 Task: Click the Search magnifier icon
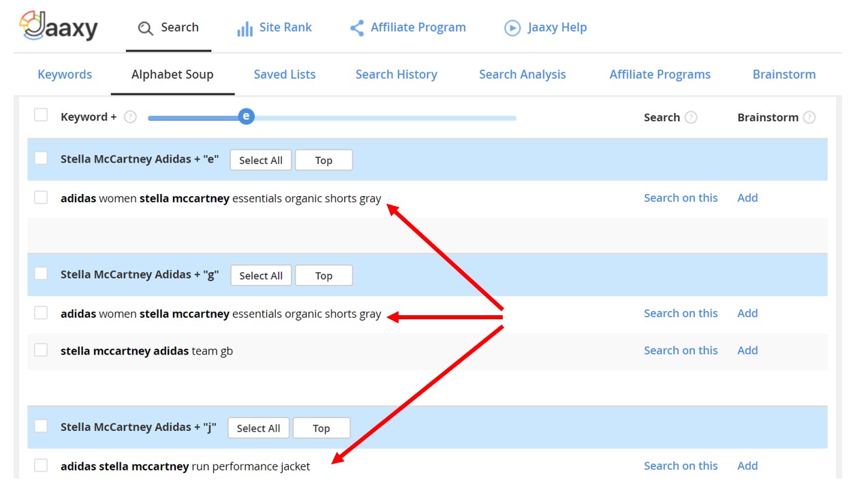(145, 29)
